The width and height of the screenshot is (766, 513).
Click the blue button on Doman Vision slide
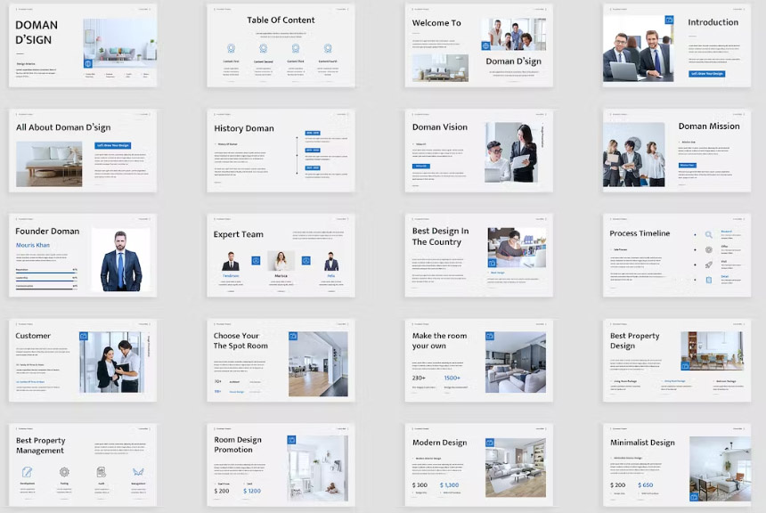coord(421,166)
